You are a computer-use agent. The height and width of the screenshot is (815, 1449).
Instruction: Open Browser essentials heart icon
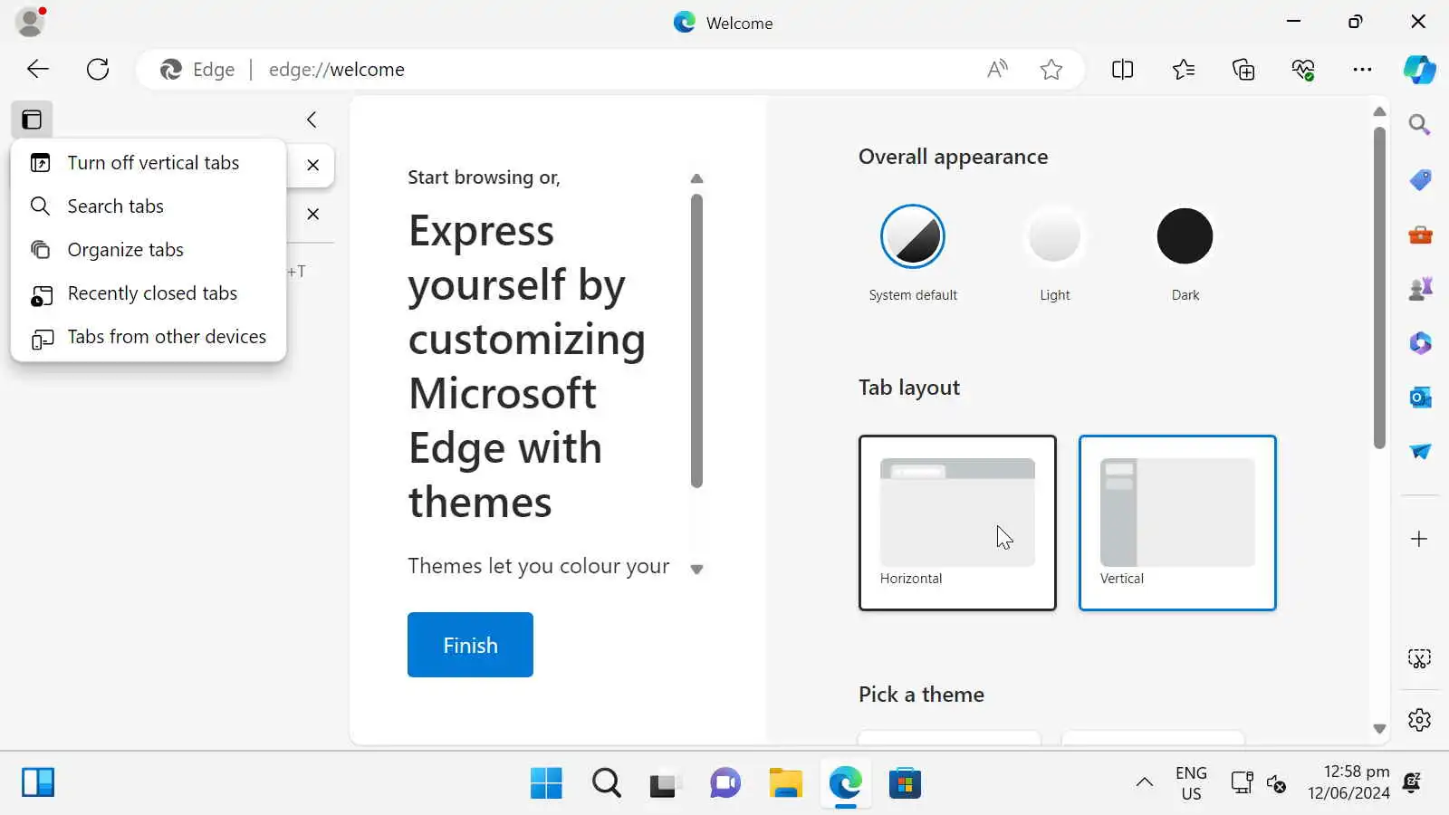[x=1303, y=70]
